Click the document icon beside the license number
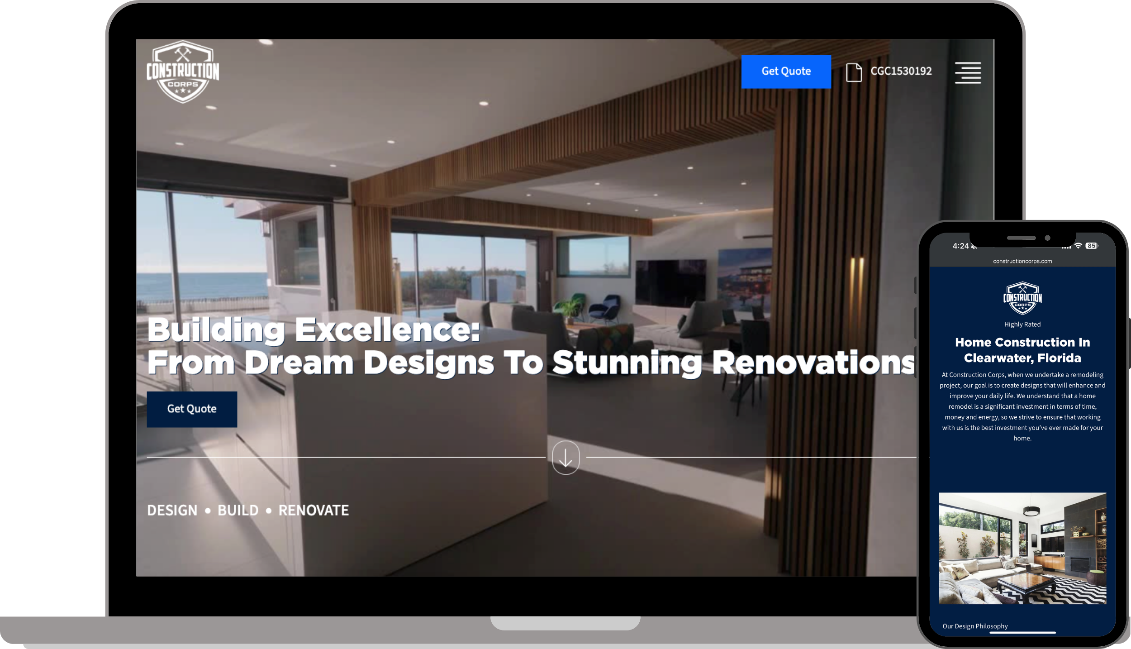 (854, 72)
